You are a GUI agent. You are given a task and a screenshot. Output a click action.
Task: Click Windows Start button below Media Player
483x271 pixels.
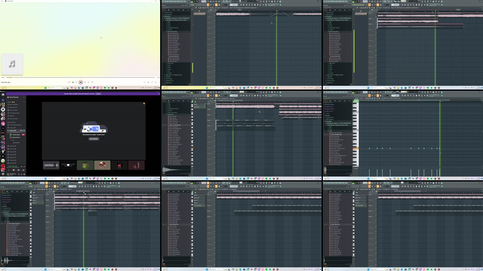(x=45, y=88)
